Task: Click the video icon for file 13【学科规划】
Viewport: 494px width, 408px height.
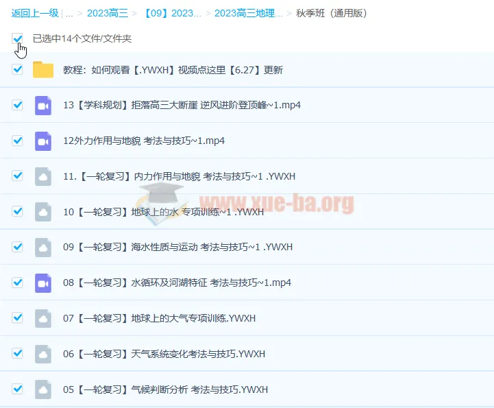Action: (x=43, y=106)
